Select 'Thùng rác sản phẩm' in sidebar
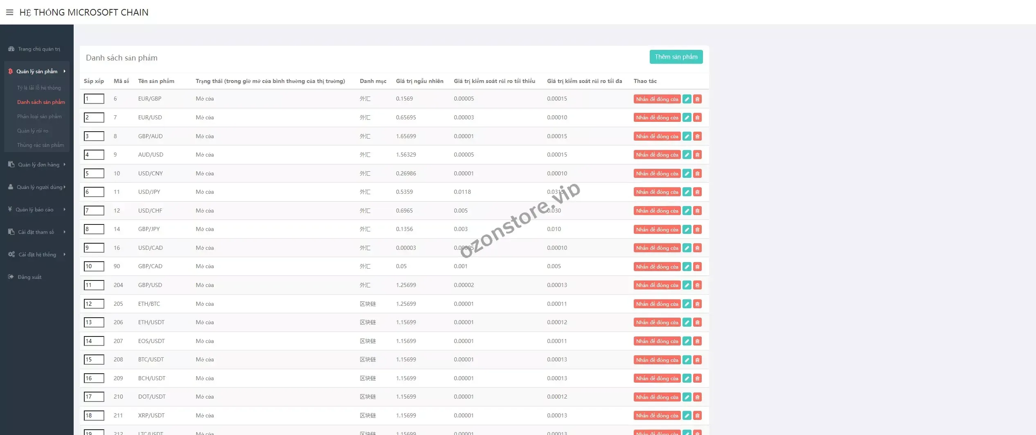Image resolution: width=1036 pixels, height=435 pixels. click(x=41, y=145)
